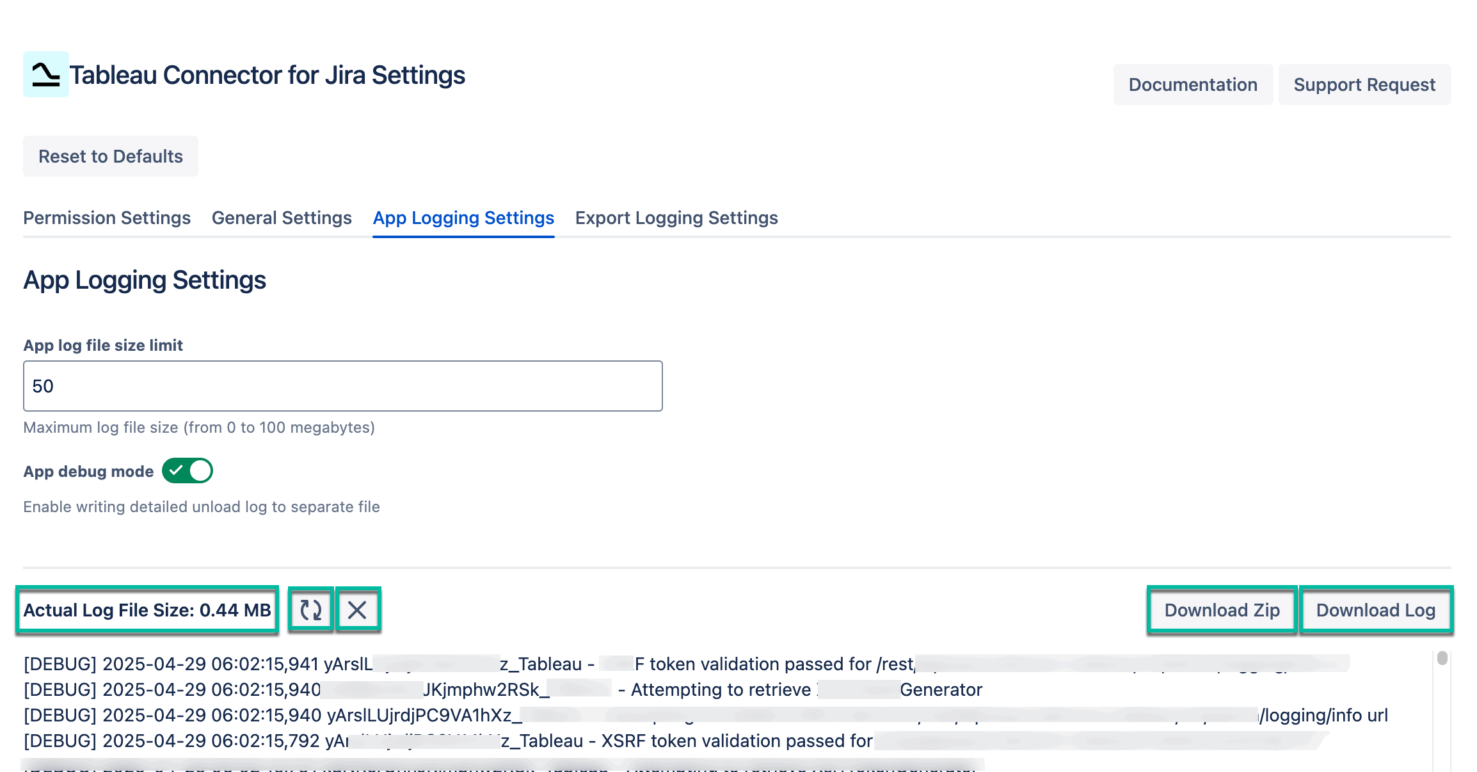This screenshot has height=772, width=1477.
Task: Click the Tableau Connector app logo icon
Action: click(45, 75)
